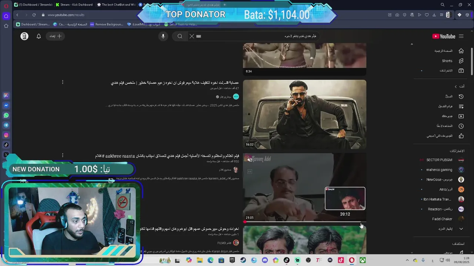The height and width of the screenshot is (266, 474).
Task: Open YouTube notifications bell
Action: (x=39, y=36)
